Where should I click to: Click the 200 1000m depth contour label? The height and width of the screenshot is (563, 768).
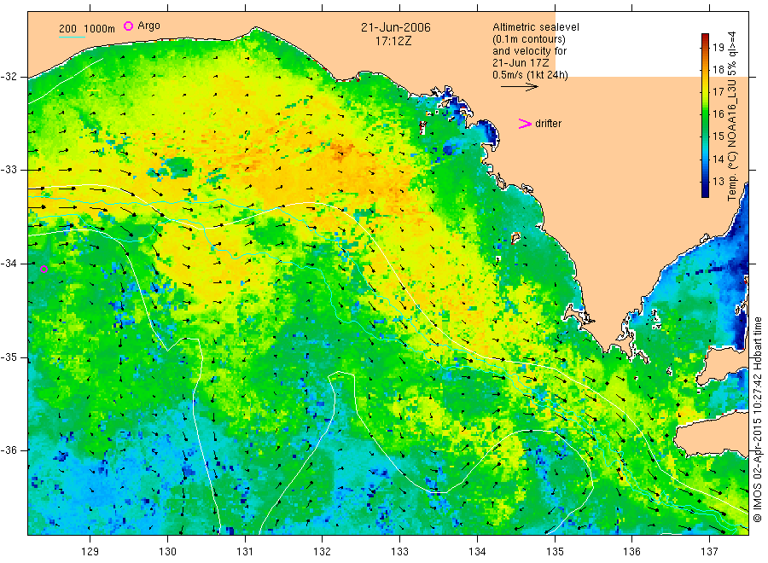(x=87, y=29)
